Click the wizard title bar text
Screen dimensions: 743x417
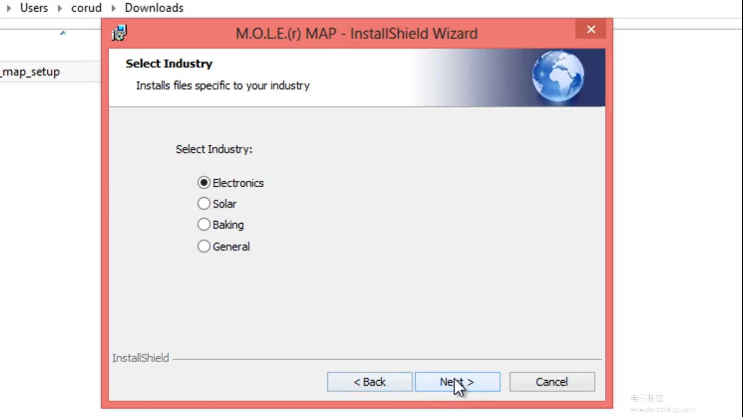pos(356,34)
